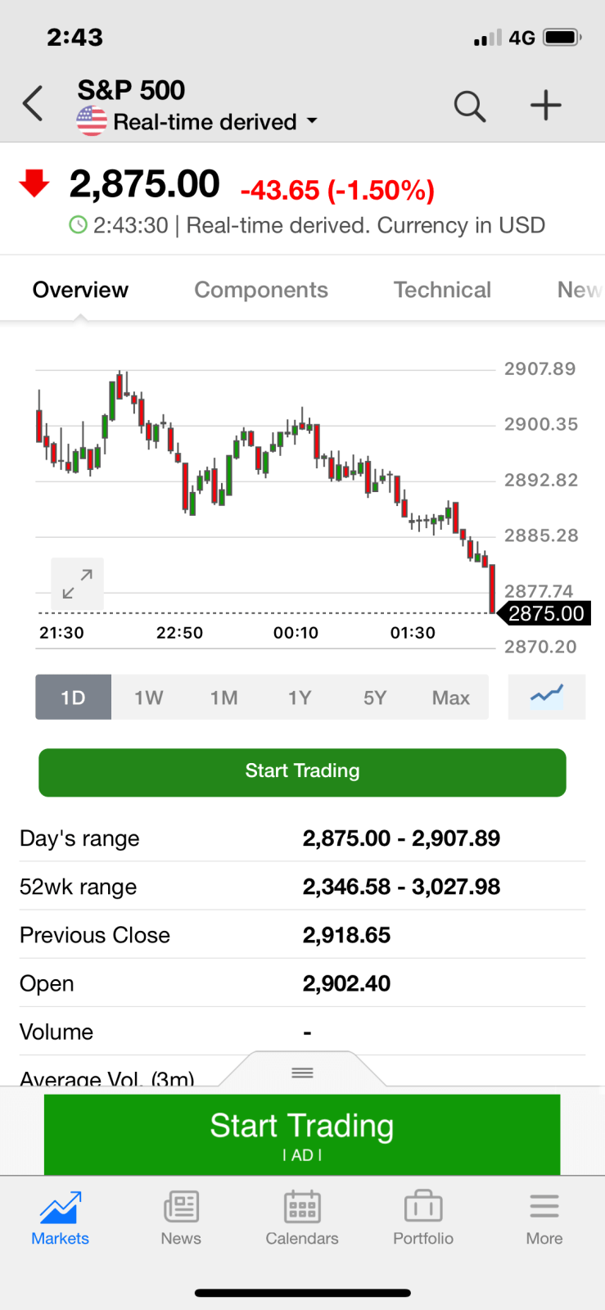The image size is (605, 1310).
Task: Open the Calendars section in bottom bar
Action: tap(302, 1217)
